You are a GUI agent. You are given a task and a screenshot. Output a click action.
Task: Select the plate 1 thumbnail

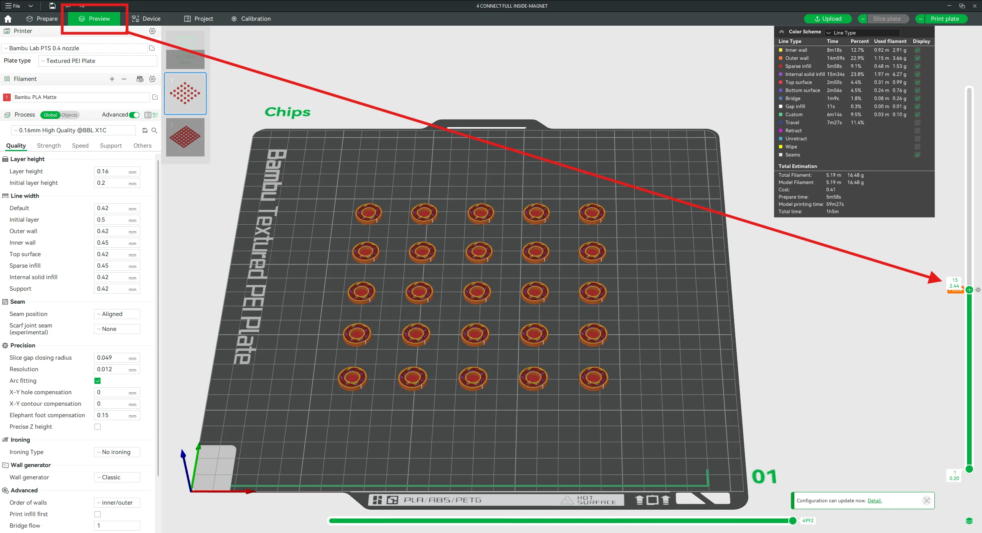185,94
